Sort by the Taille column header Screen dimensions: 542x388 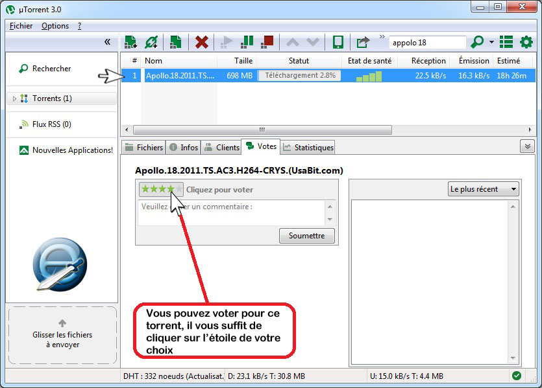click(237, 61)
